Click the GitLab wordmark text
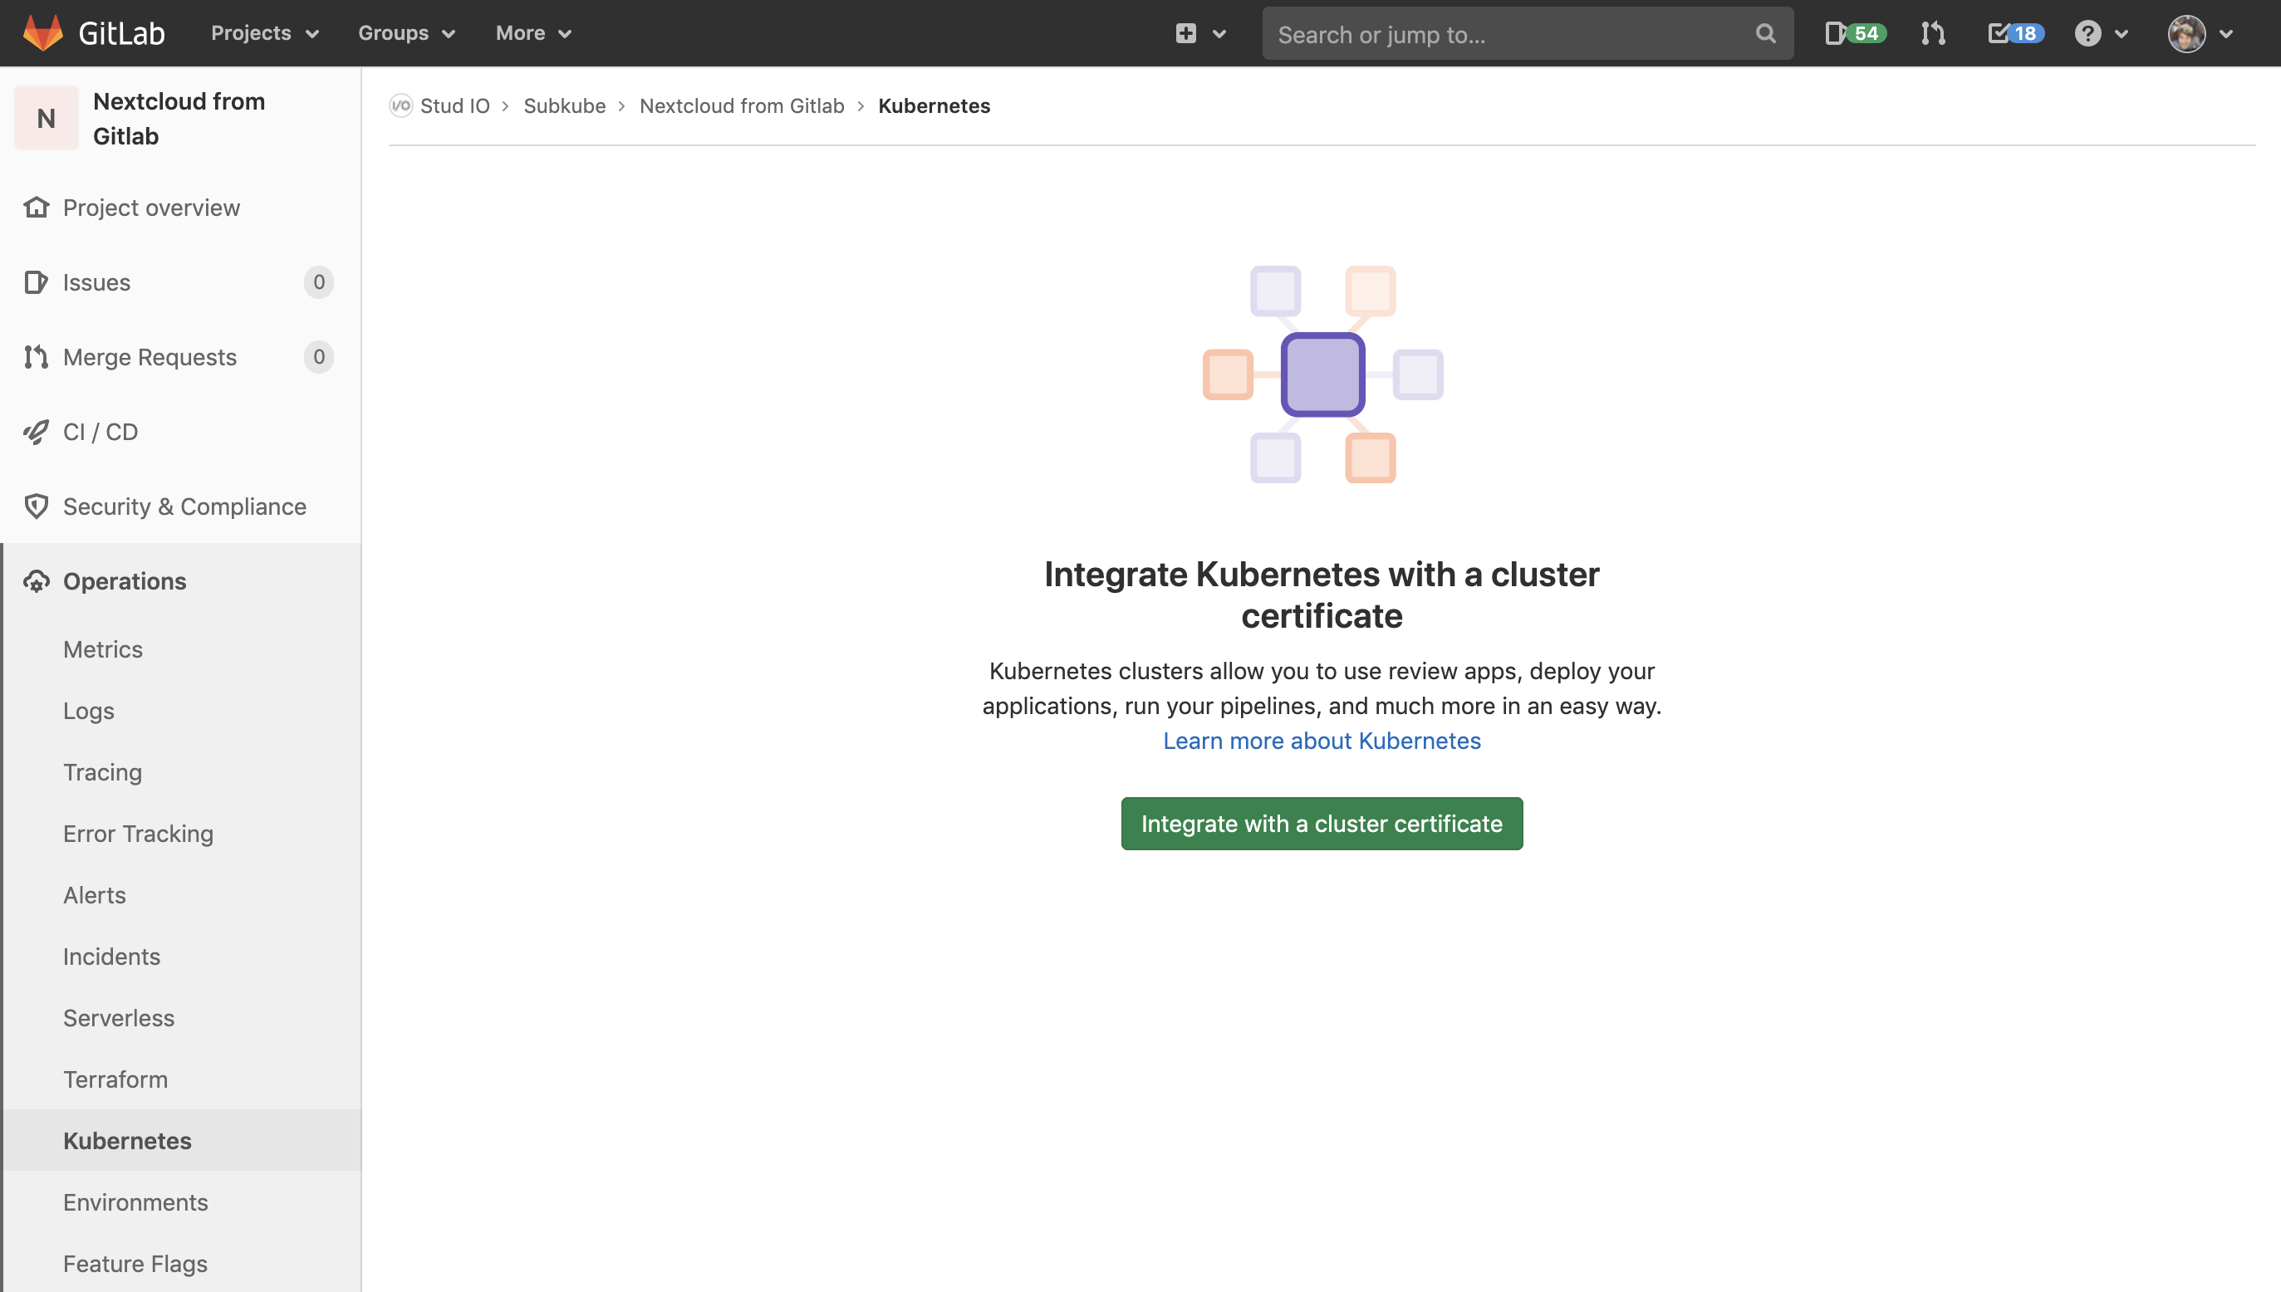The width and height of the screenshot is (2281, 1292). pos(121,34)
